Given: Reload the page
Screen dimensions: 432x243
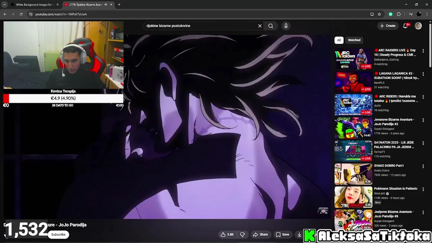Looking at the screenshot, I should [x=21, y=14].
